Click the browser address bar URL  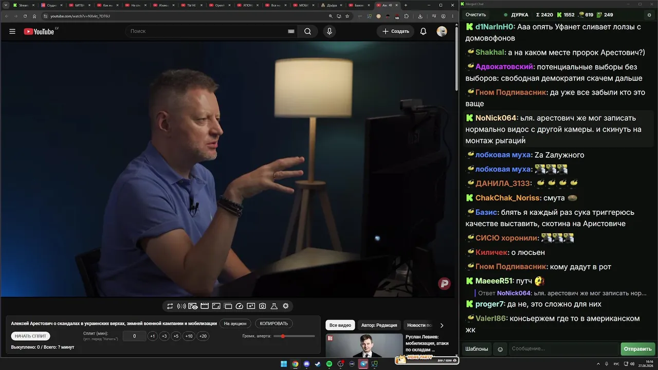(80, 16)
